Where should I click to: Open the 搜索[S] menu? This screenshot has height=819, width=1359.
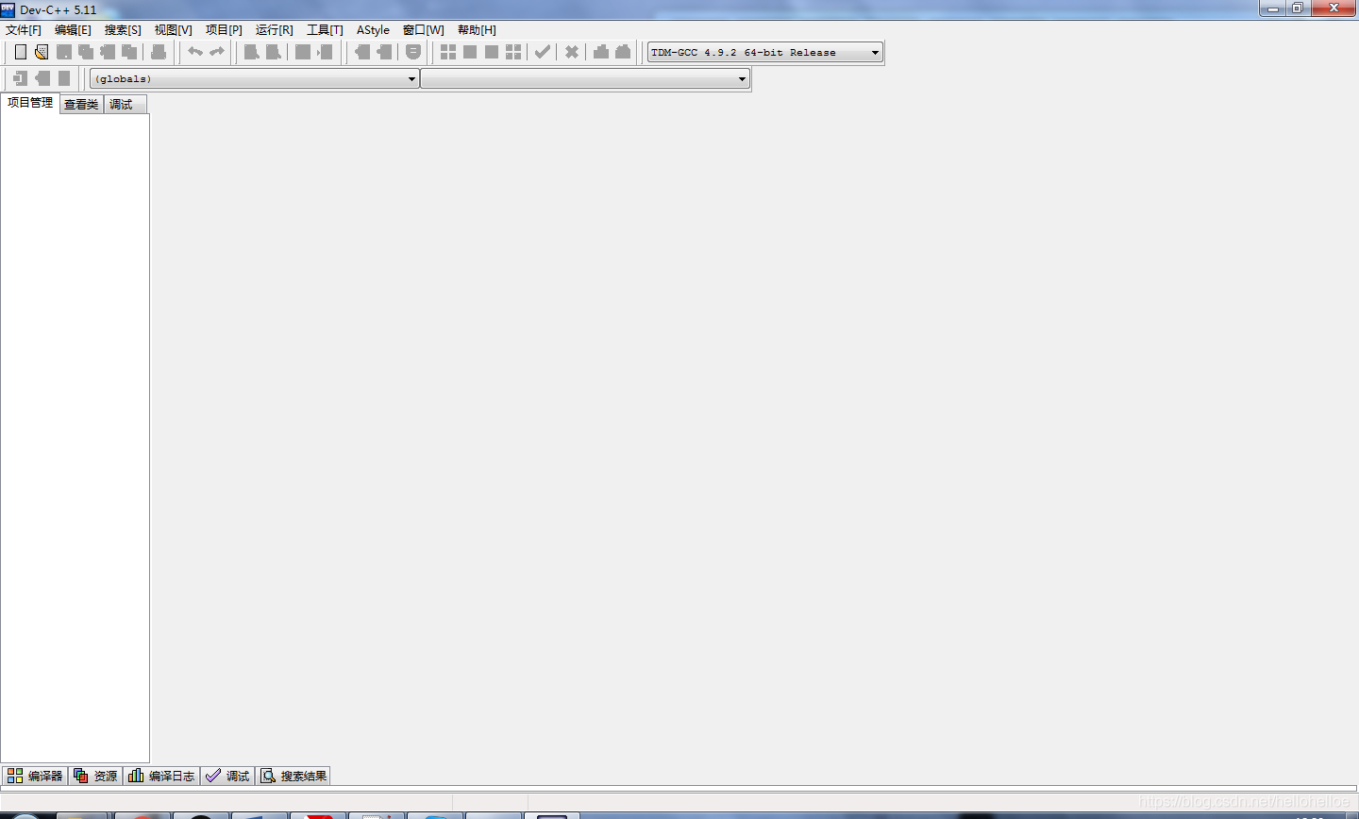point(123,30)
